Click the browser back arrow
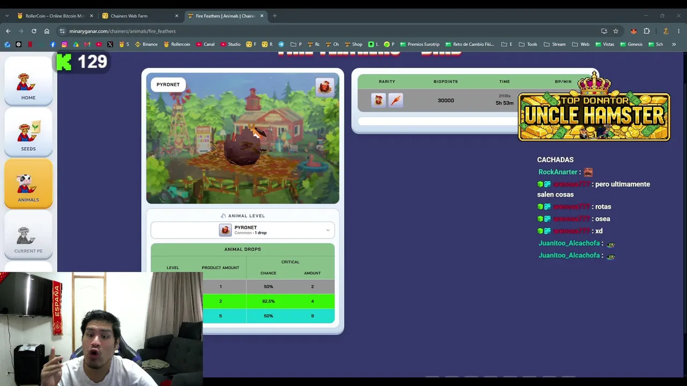 [x=8, y=31]
